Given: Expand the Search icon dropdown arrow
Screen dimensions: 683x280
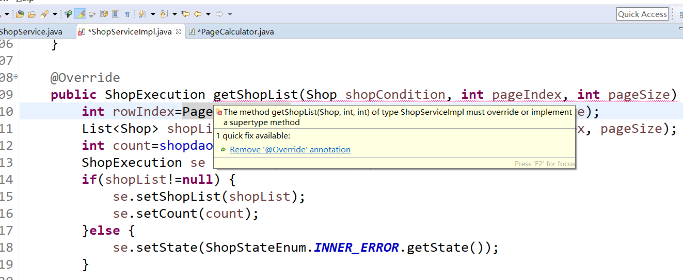Looking at the screenshot, I should tap(55, 14).
